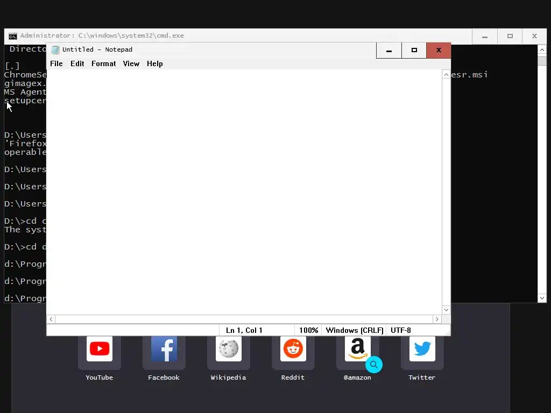Click the 100% zoom status entry
This screenshot has width=551, height=413.
[x=308, y=330]
